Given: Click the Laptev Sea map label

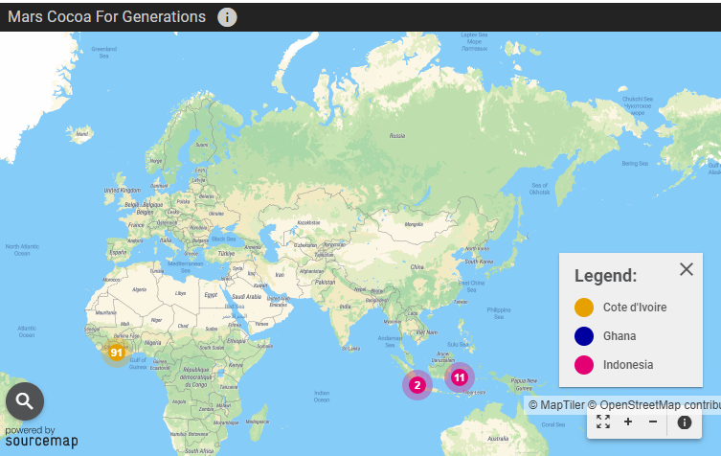Looking at the screenshot, I should coord(474,41).
